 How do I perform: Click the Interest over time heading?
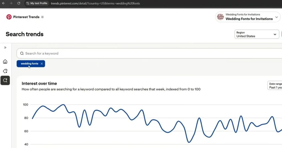click(x=39, y=83)
